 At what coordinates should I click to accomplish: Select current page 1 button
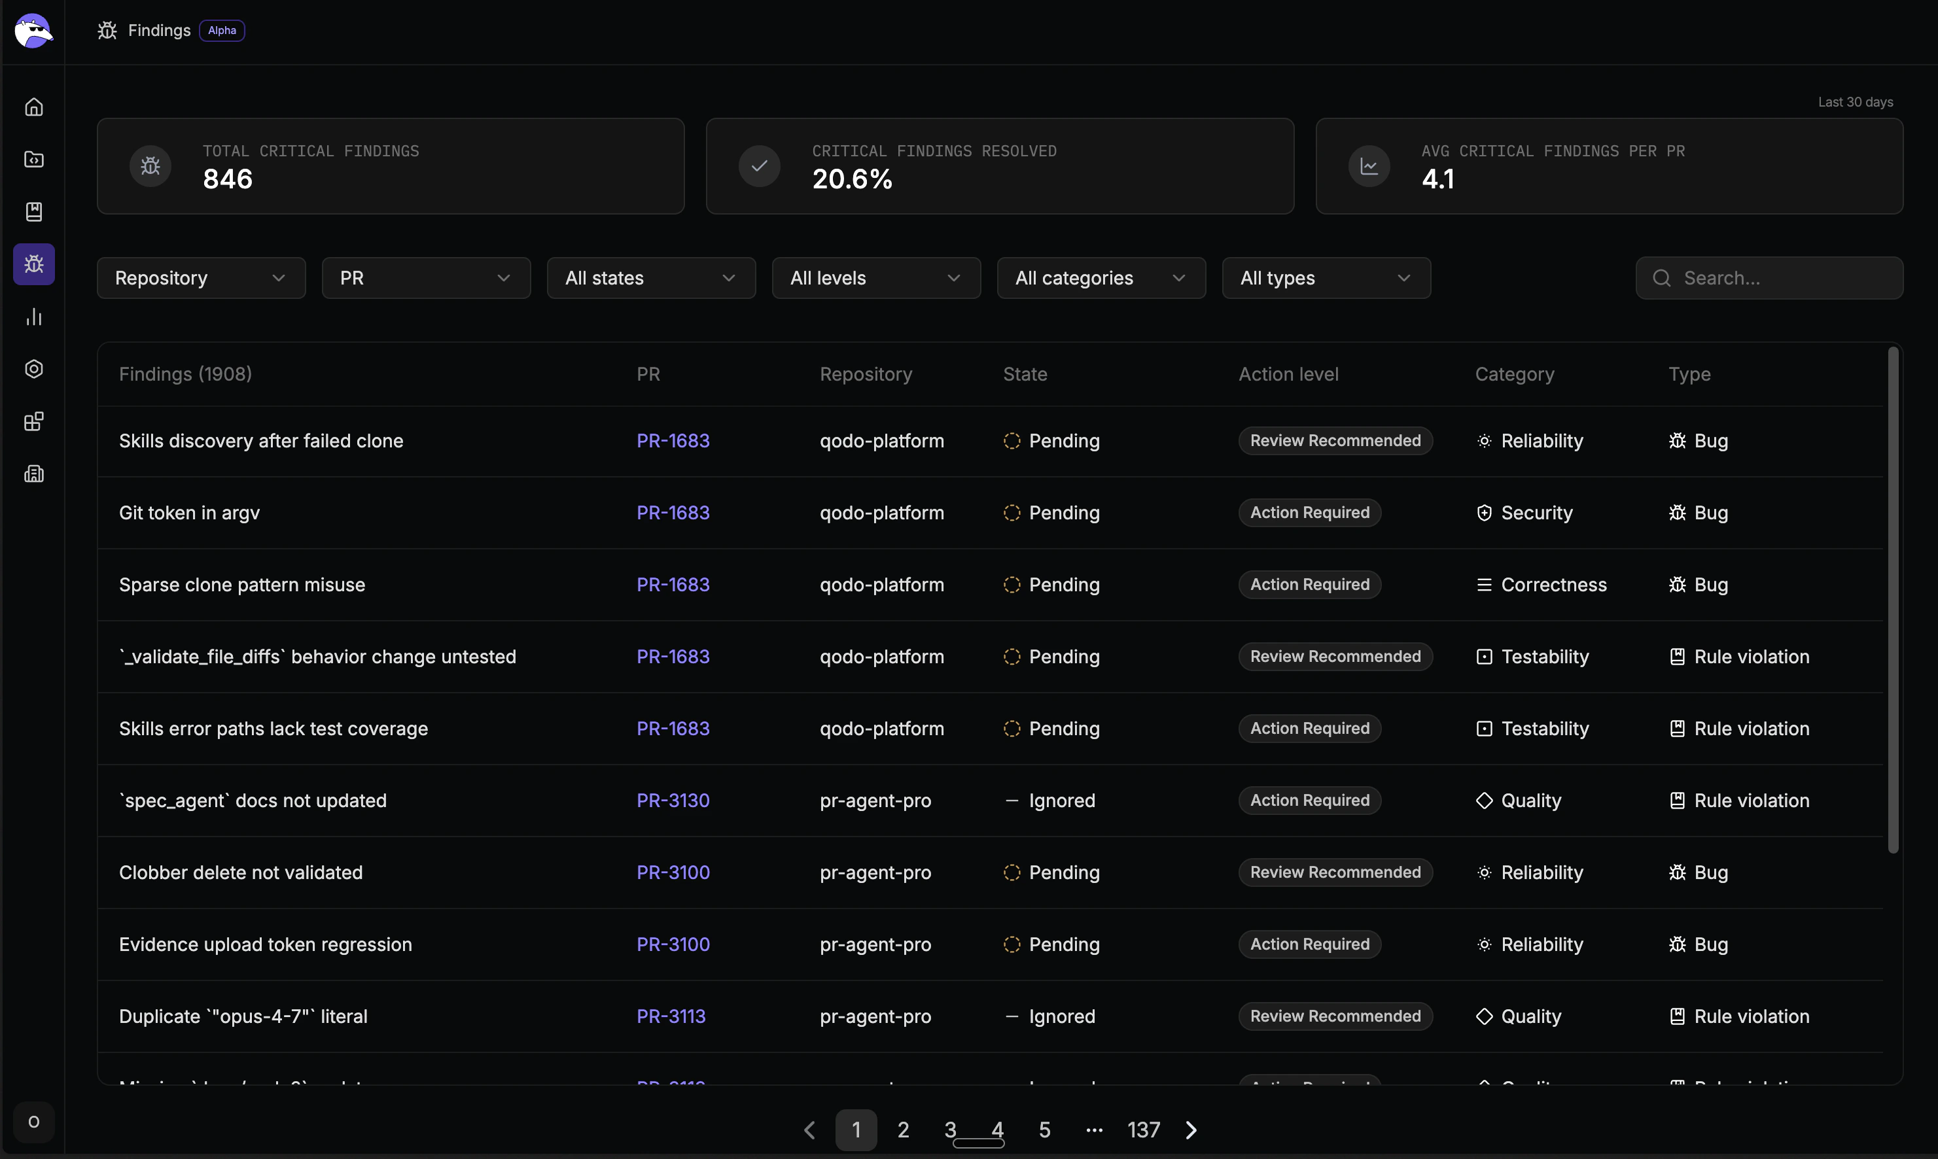856,1130
